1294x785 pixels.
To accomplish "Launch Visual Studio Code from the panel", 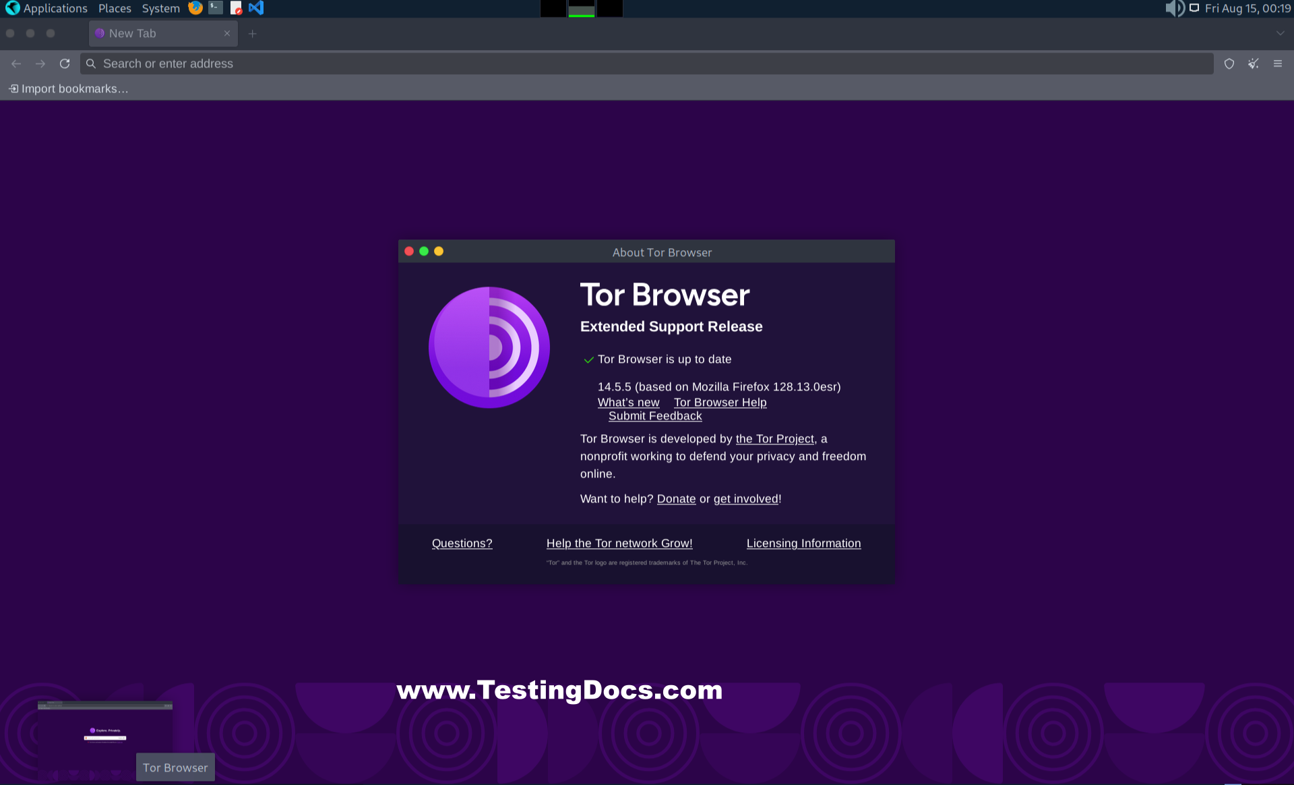I will point(256,8).
